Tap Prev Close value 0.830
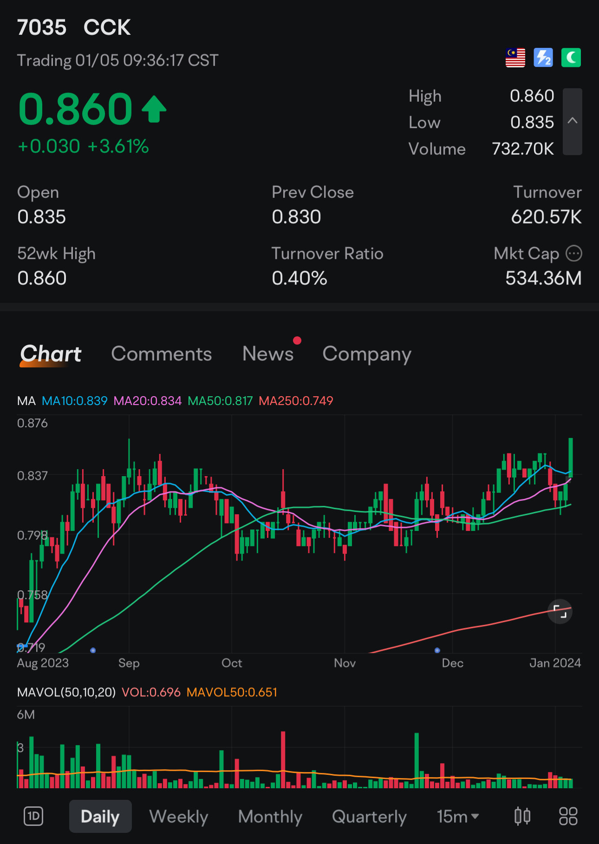The image size is (599, 844). tap(296, 217)
